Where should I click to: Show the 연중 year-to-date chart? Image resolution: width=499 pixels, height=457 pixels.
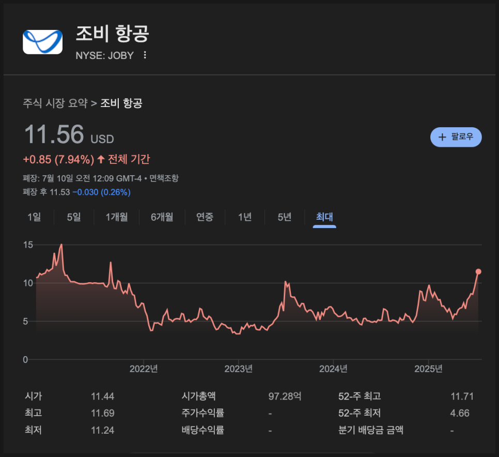pos(205,217)
